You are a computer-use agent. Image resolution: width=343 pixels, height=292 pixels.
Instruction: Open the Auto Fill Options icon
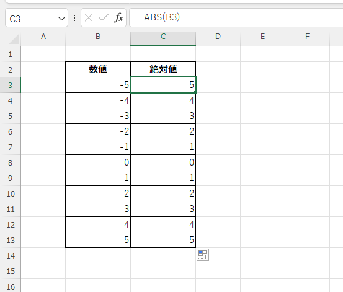click(203, 255)
